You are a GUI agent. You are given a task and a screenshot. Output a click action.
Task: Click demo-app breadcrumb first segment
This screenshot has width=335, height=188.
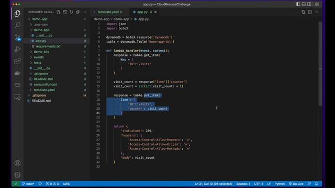coord(102,19)
